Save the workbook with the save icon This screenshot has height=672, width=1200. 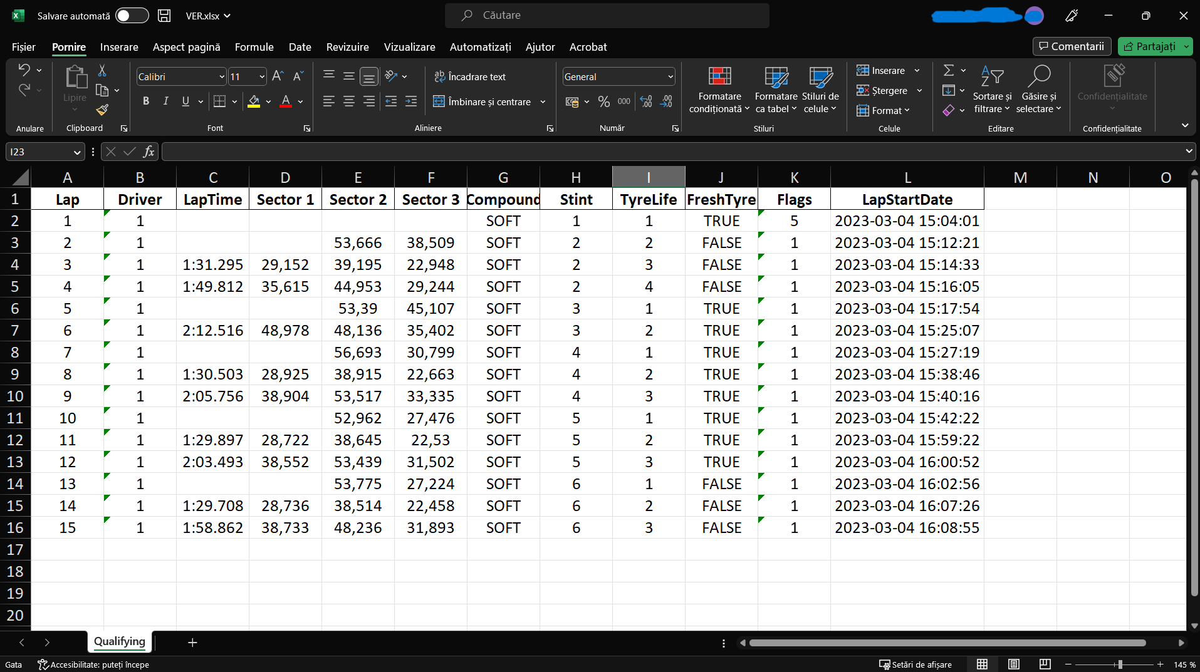pyautogui.click(x=164, y=15)
